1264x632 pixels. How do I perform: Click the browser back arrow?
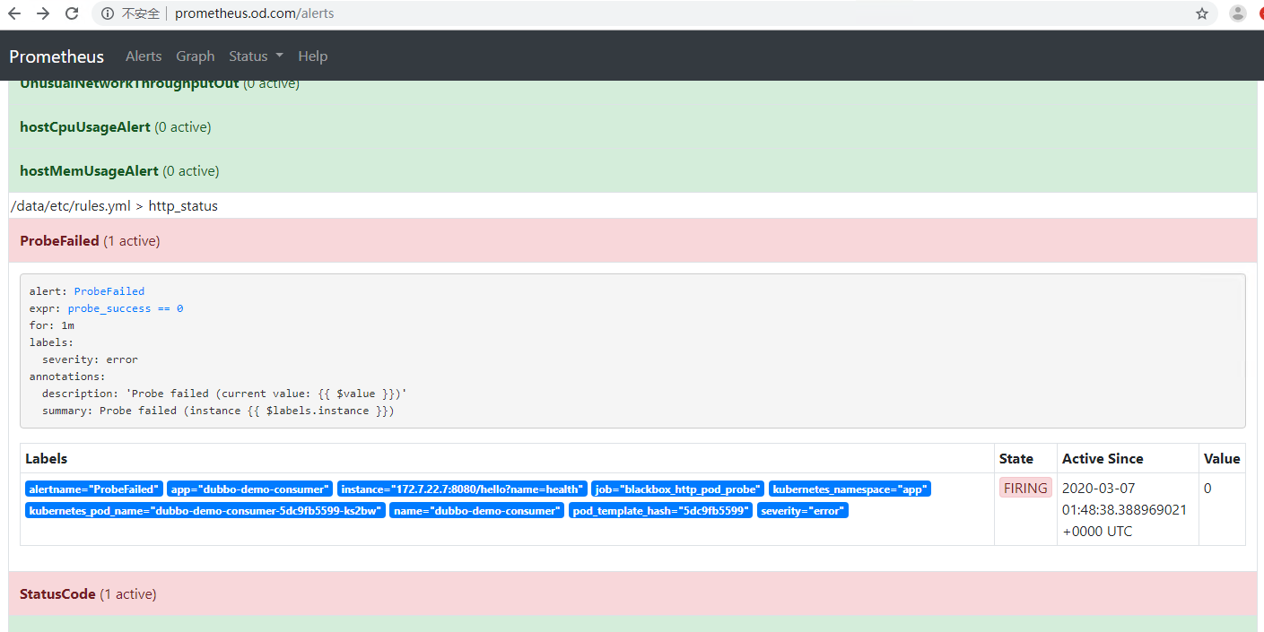pyautogui.click(x=14, y=13)
